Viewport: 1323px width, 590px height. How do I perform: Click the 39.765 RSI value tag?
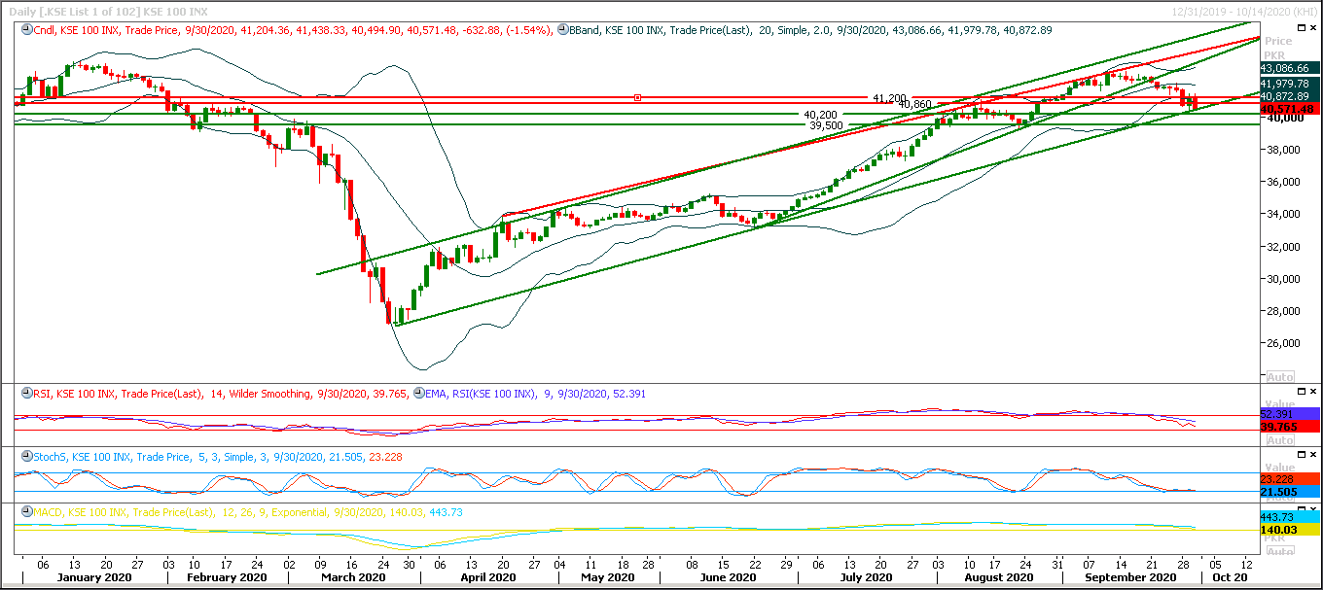click(1290, 427)
